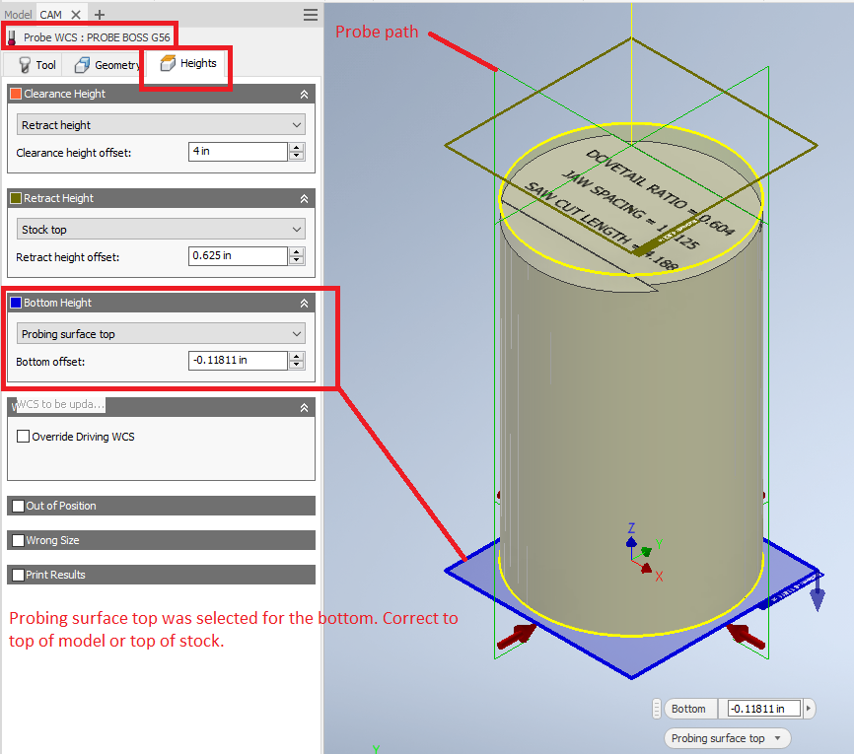The height and width of the screenshot is (754, 854).
Task: Switch to the Model tab
Action: click(17, 14)
